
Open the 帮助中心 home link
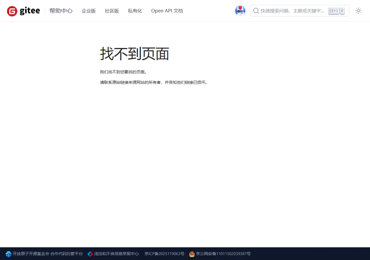[x=61, y=11]
